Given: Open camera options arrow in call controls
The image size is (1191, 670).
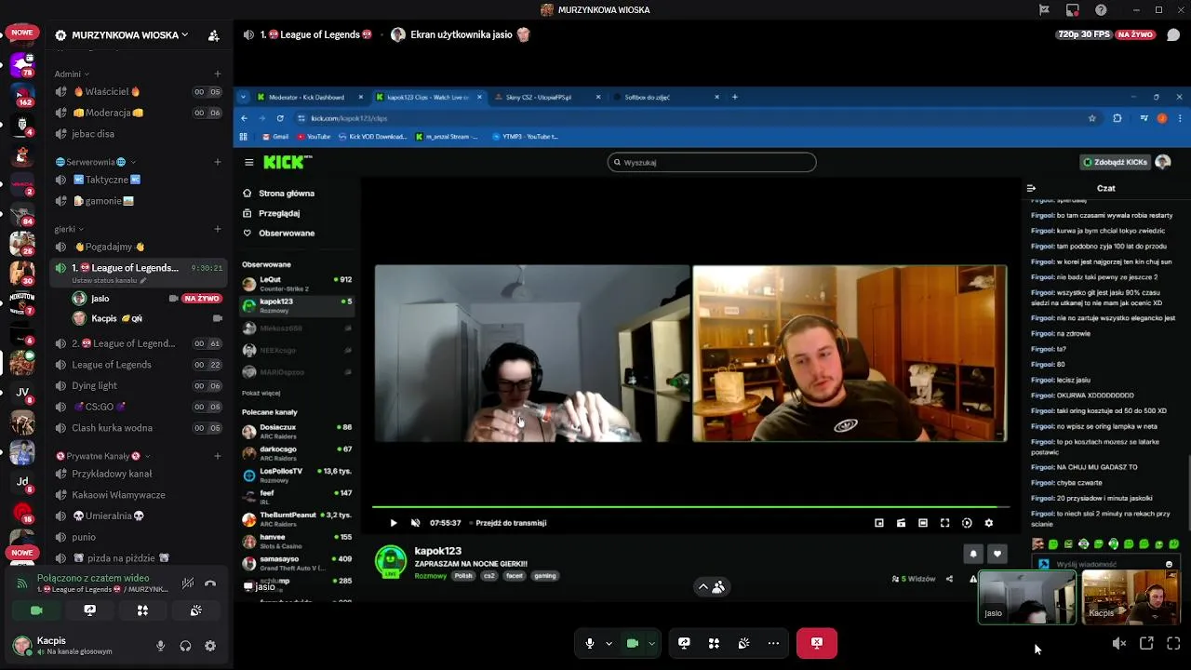Looking at the screenshot, I should click(x=651, y=643).
